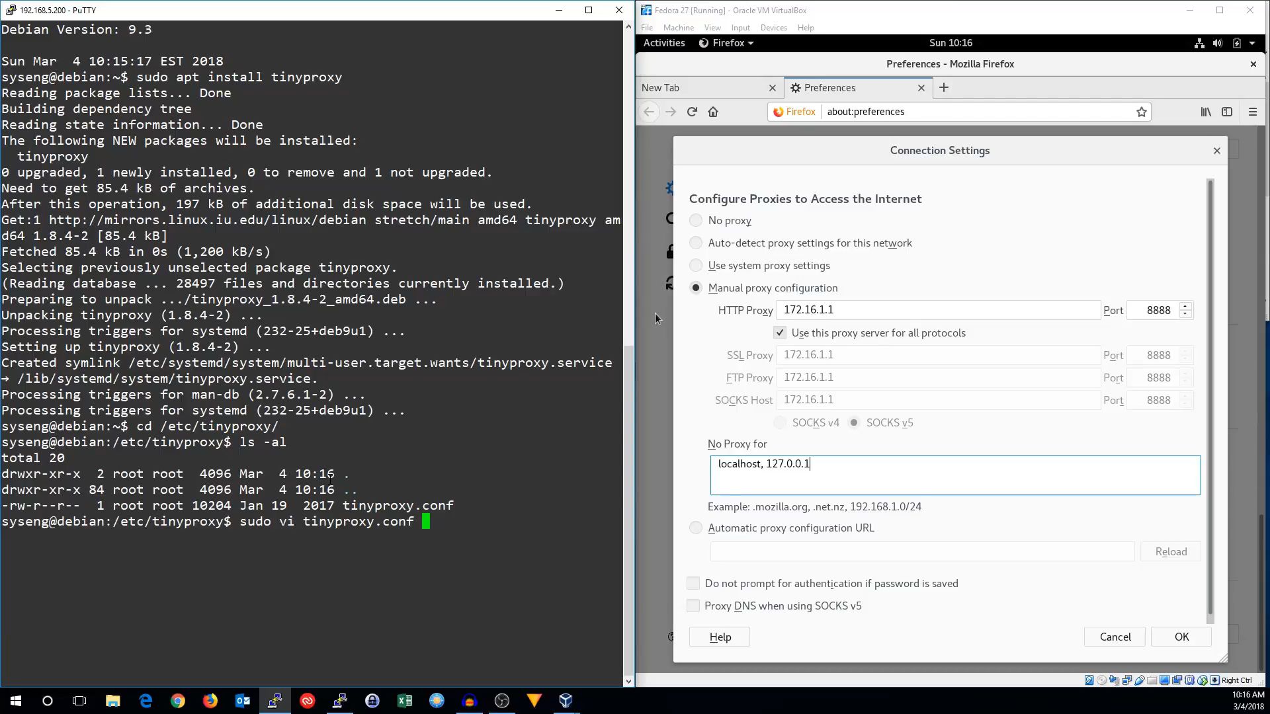
Task: Open Cortana search circle in taskbar
Action: (x=48, y=701)
